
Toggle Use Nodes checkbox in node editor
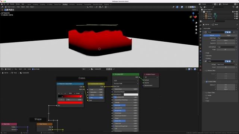tap(33, 69)
